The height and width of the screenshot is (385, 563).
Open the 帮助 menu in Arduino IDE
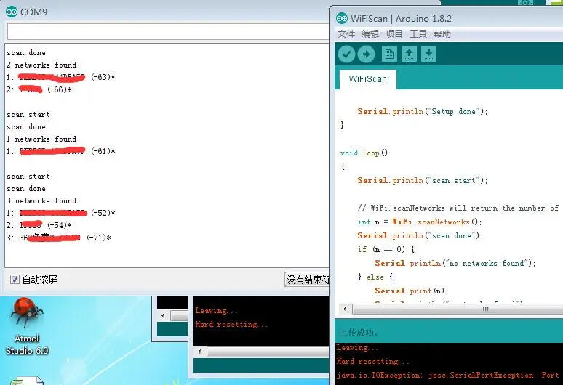[x=442, y=34]
